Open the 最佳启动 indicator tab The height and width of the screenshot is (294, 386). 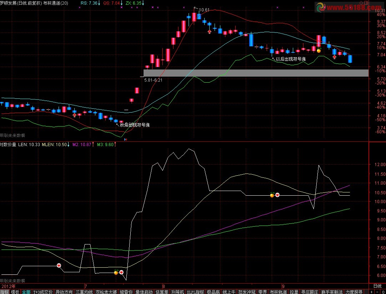144,292
